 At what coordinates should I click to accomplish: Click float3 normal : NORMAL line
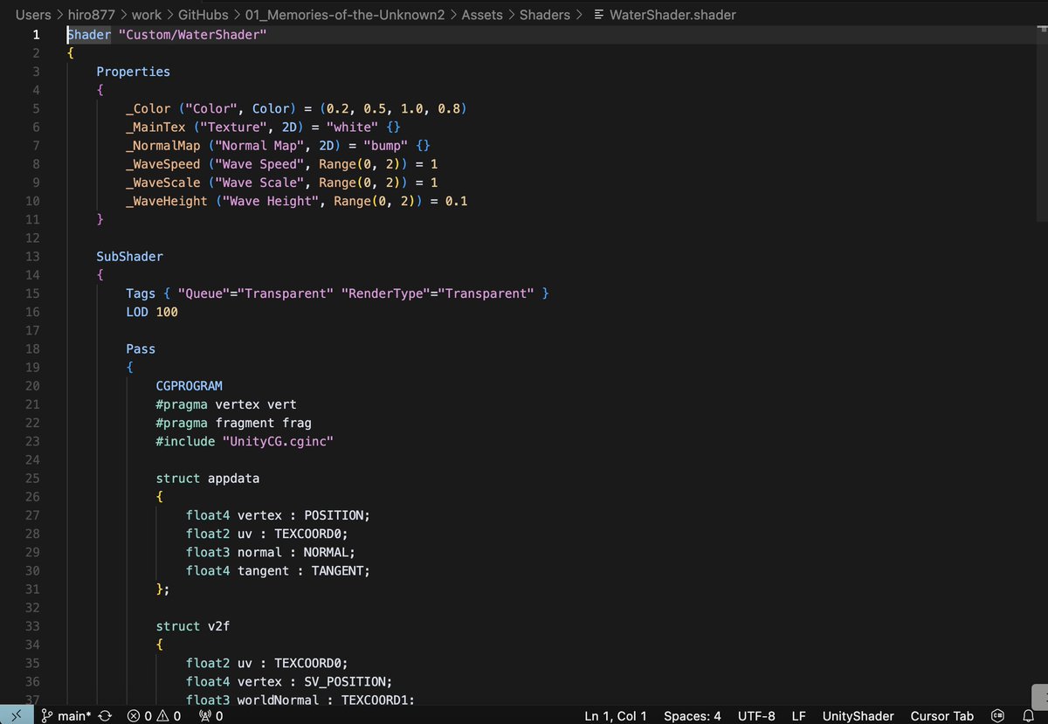(x=271, y=552)
